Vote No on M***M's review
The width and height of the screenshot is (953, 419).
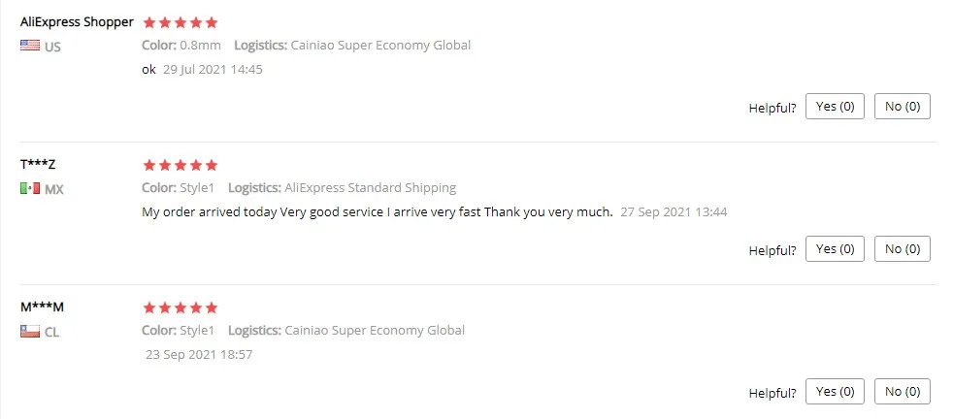(902, 392)
